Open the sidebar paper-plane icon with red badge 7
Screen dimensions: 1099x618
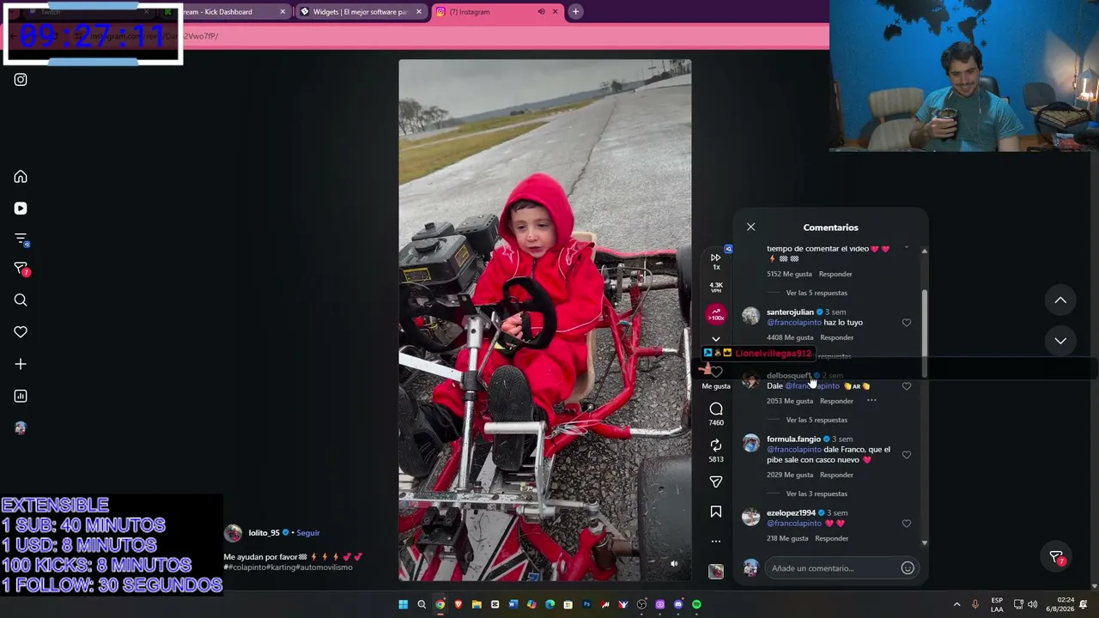(21, 270)
